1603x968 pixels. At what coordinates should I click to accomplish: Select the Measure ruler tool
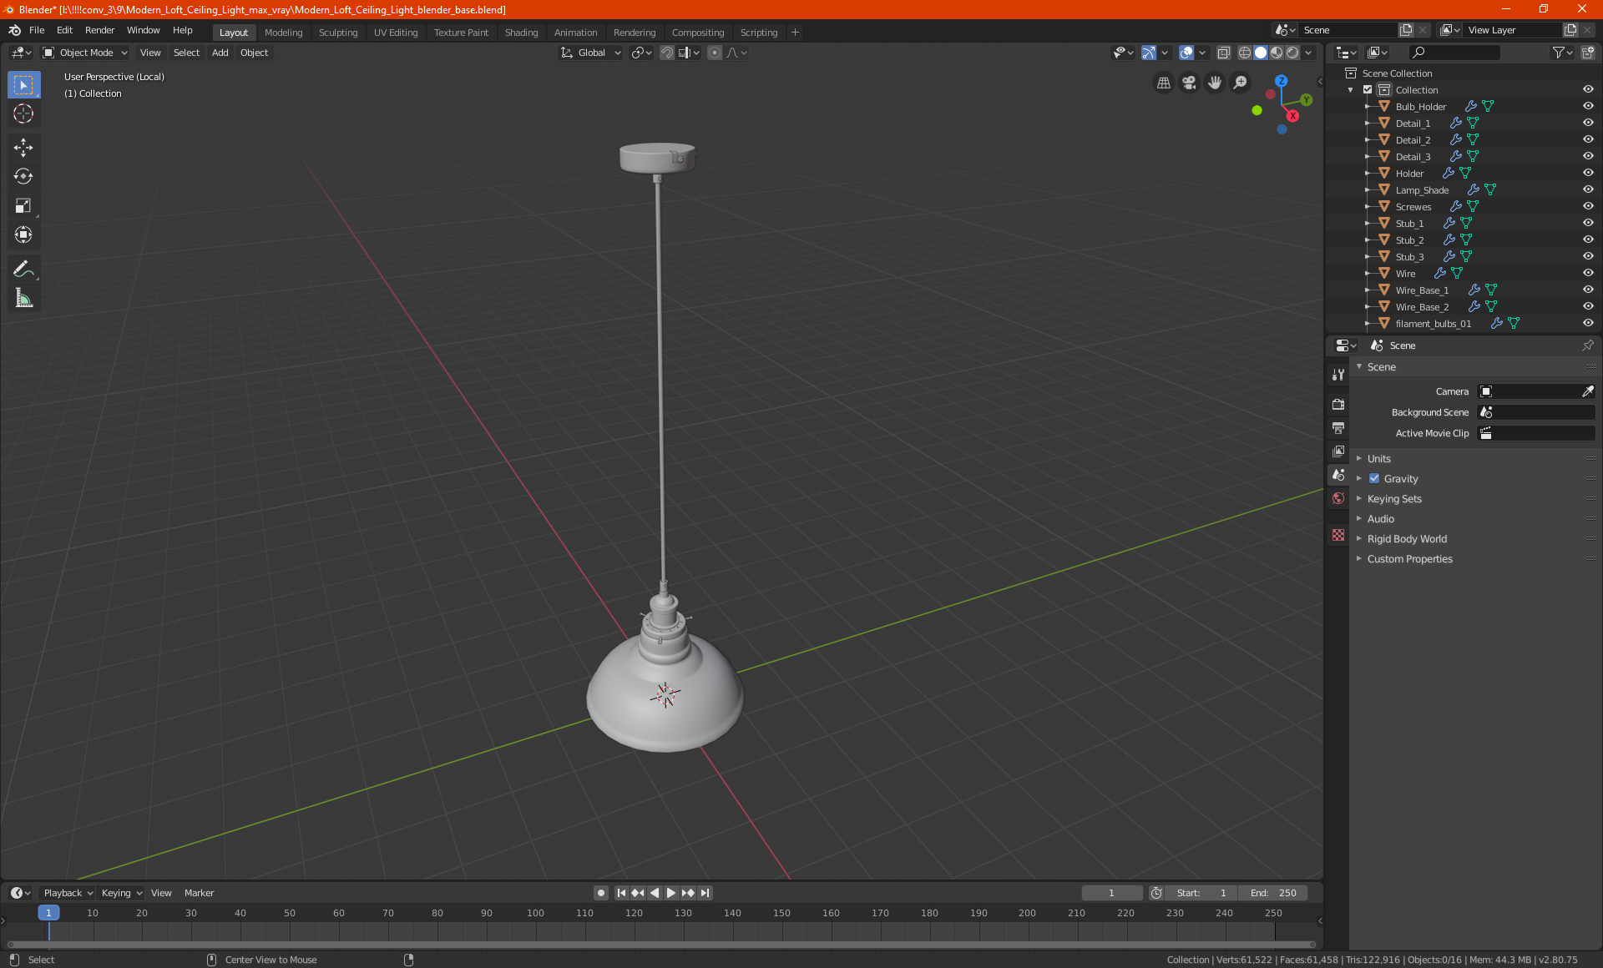(x=23, y=298)
